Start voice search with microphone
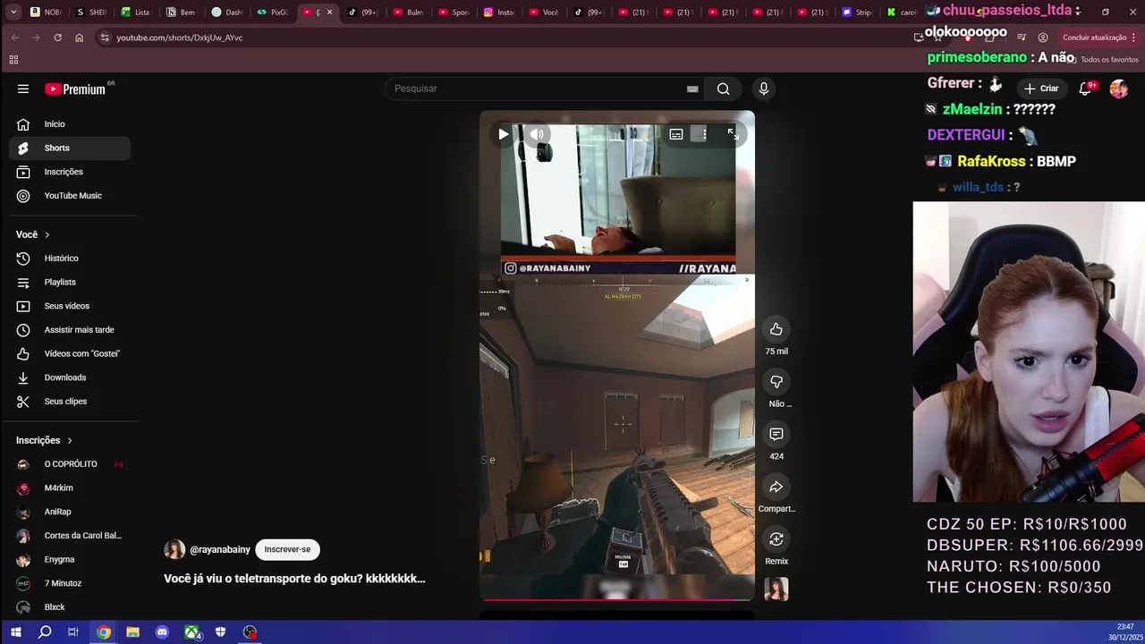The height and width of the screenshot is (644, 1145). [763, 89]
